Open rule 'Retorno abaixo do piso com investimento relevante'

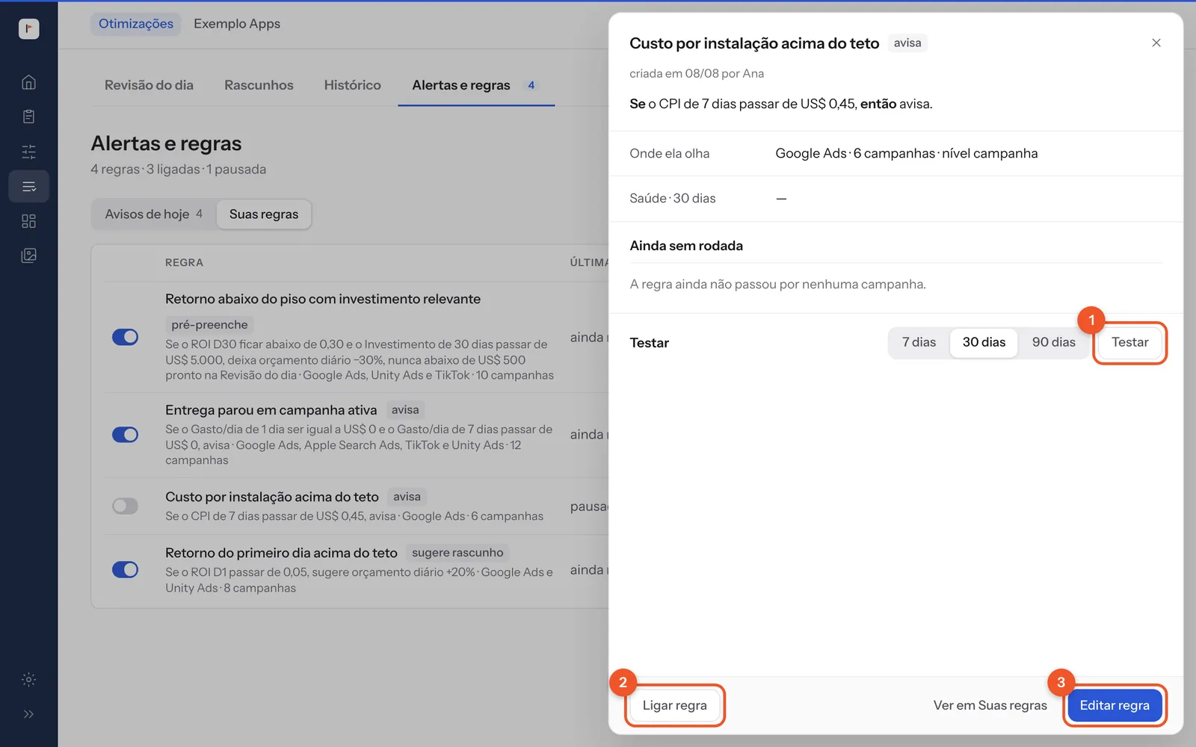pyautogui.click(x=323, y=299)
